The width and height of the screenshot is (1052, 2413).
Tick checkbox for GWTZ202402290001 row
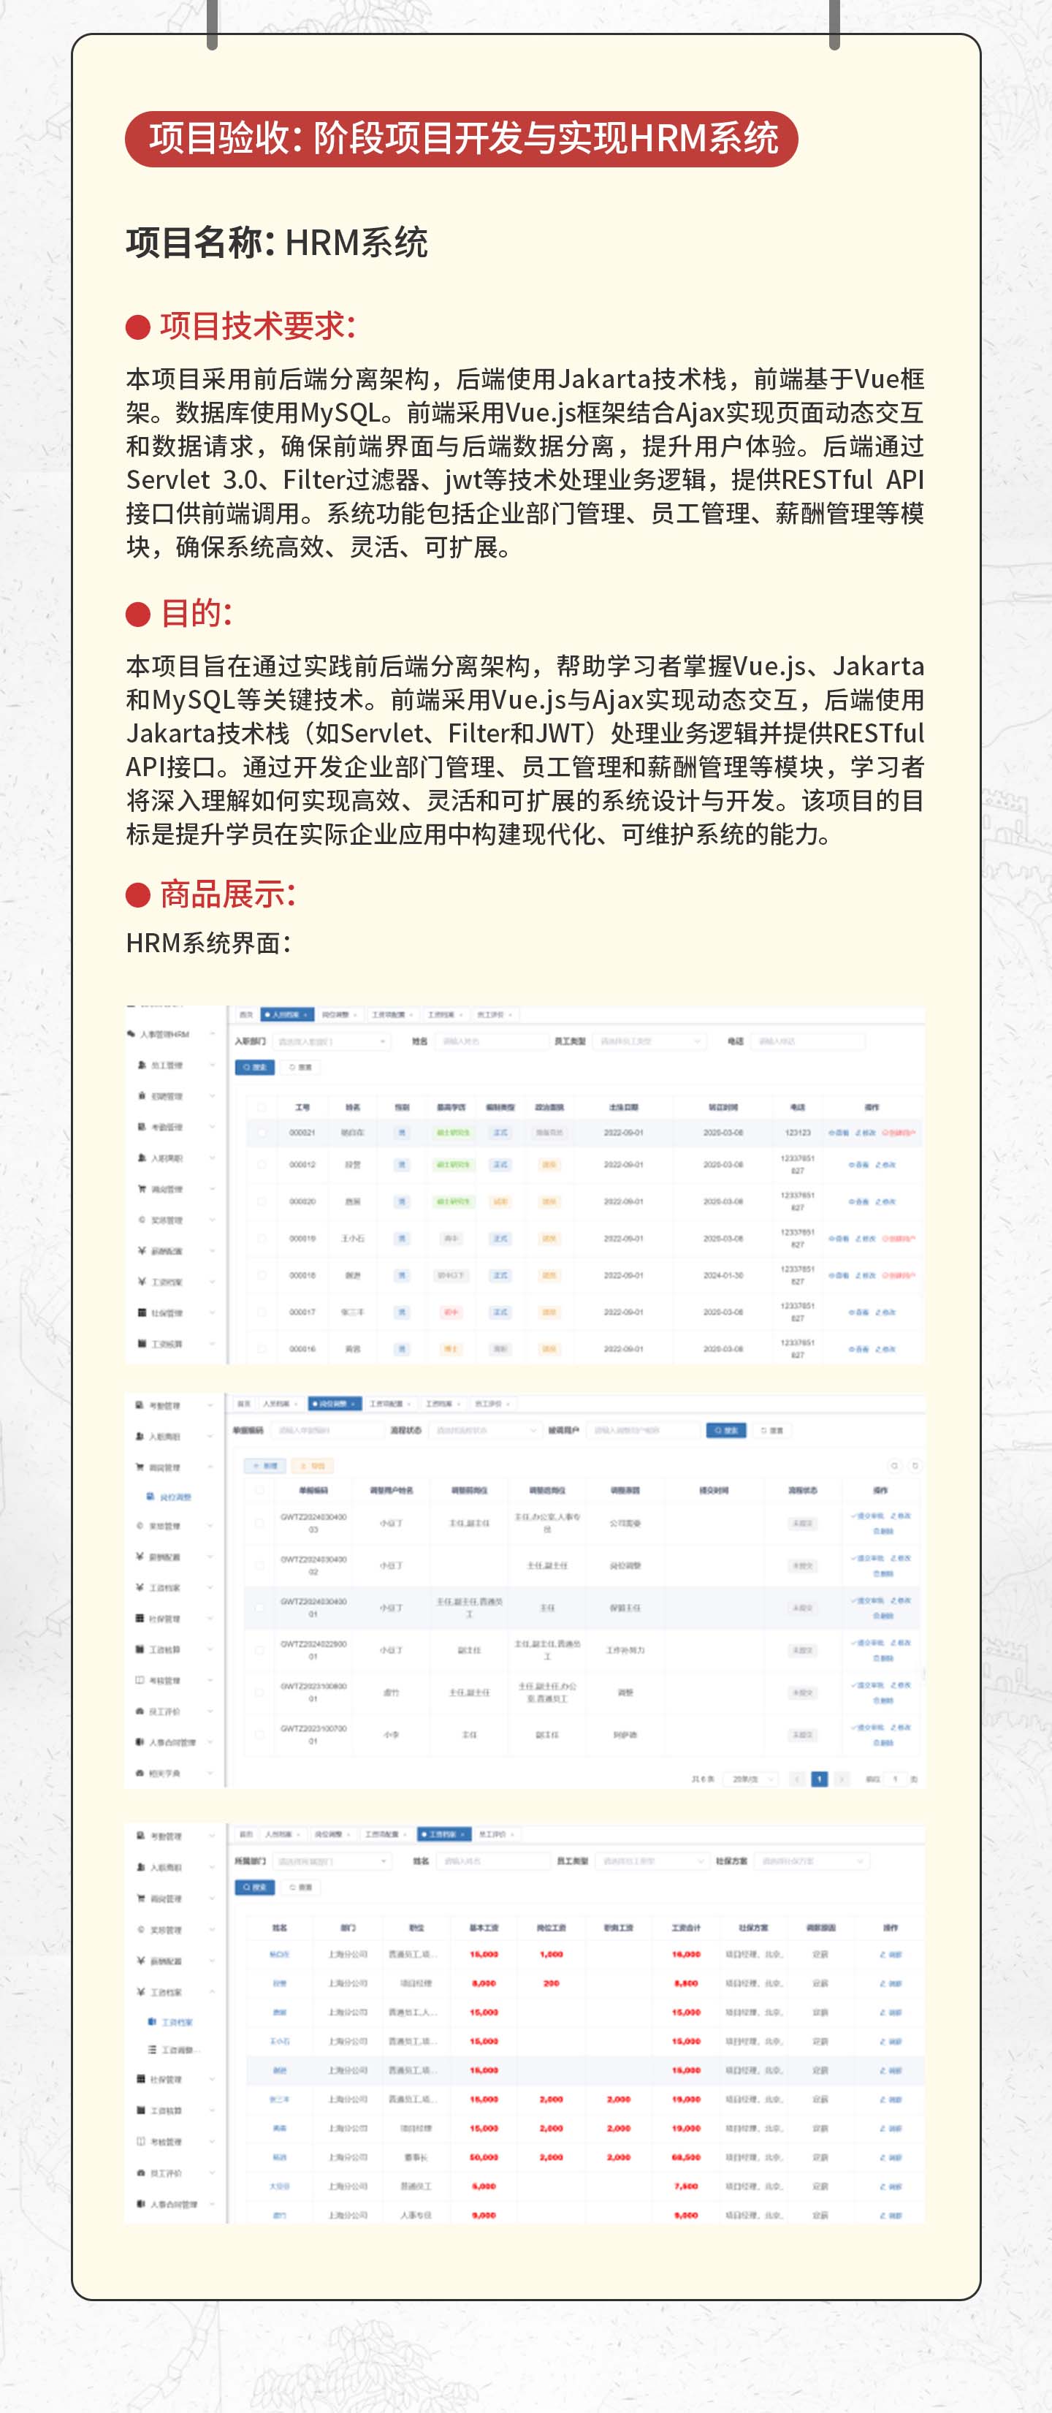[x=259, y=1651]
